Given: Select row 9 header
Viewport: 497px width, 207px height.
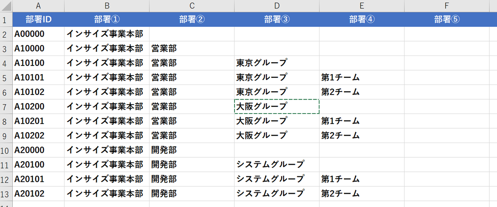Looking at the screenshot, I should click(6, 136).
